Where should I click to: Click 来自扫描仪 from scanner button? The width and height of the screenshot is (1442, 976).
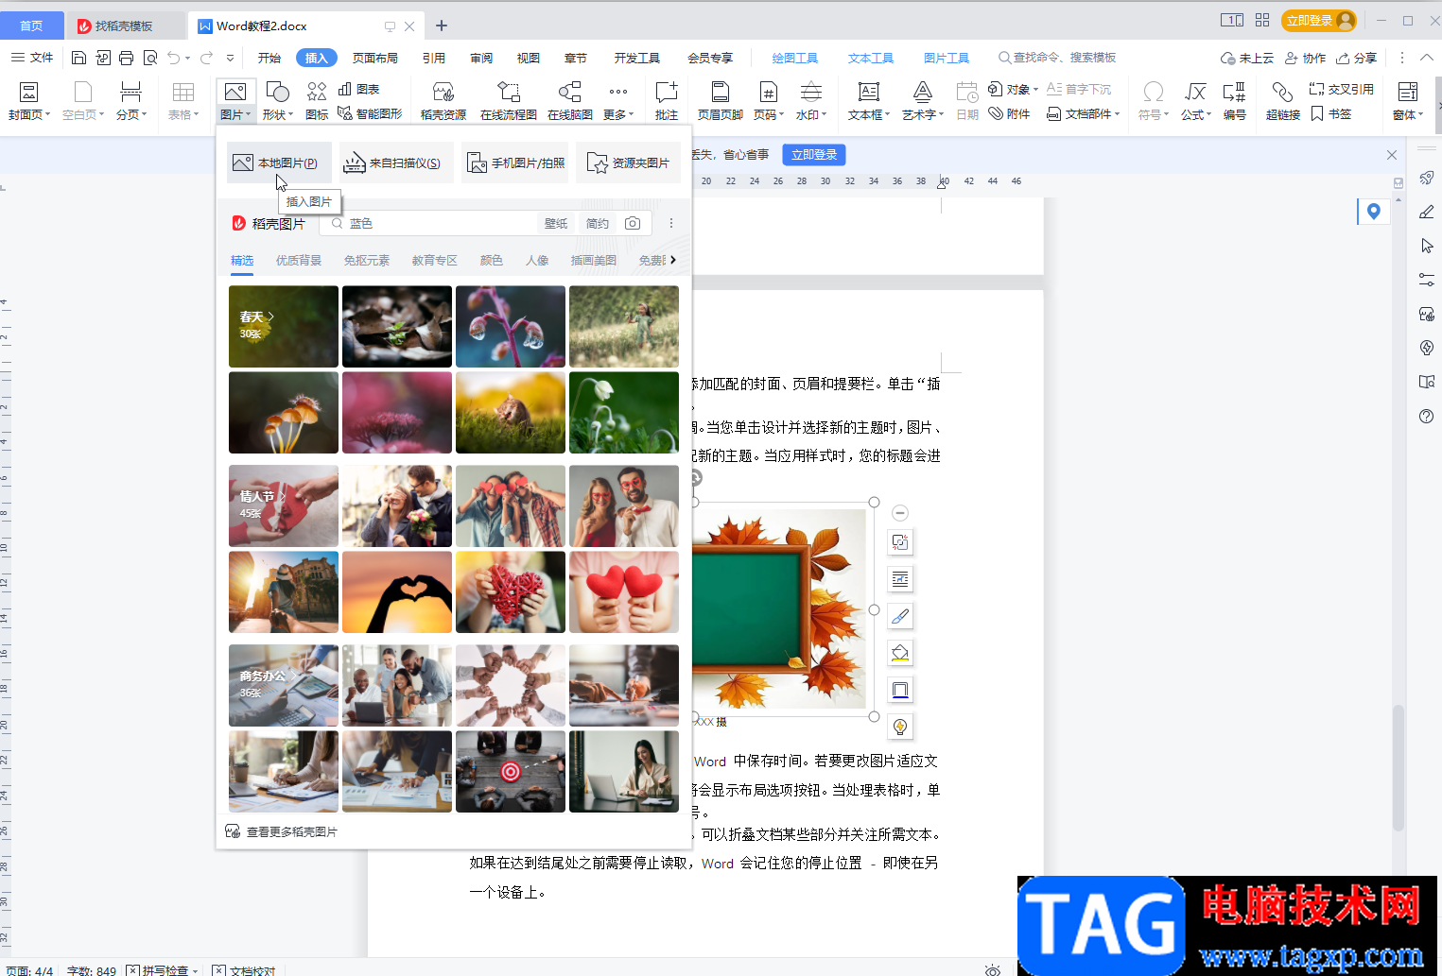coord(396,163)
